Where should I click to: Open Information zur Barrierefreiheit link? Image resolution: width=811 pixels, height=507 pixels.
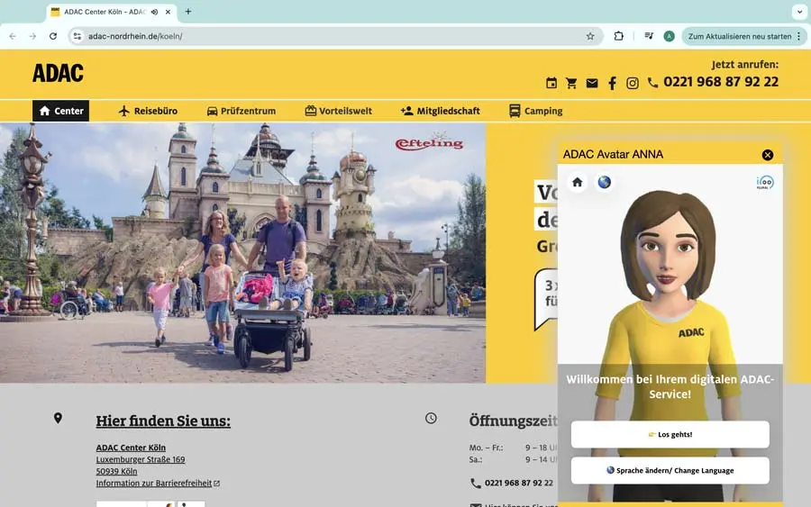[157, 484]
